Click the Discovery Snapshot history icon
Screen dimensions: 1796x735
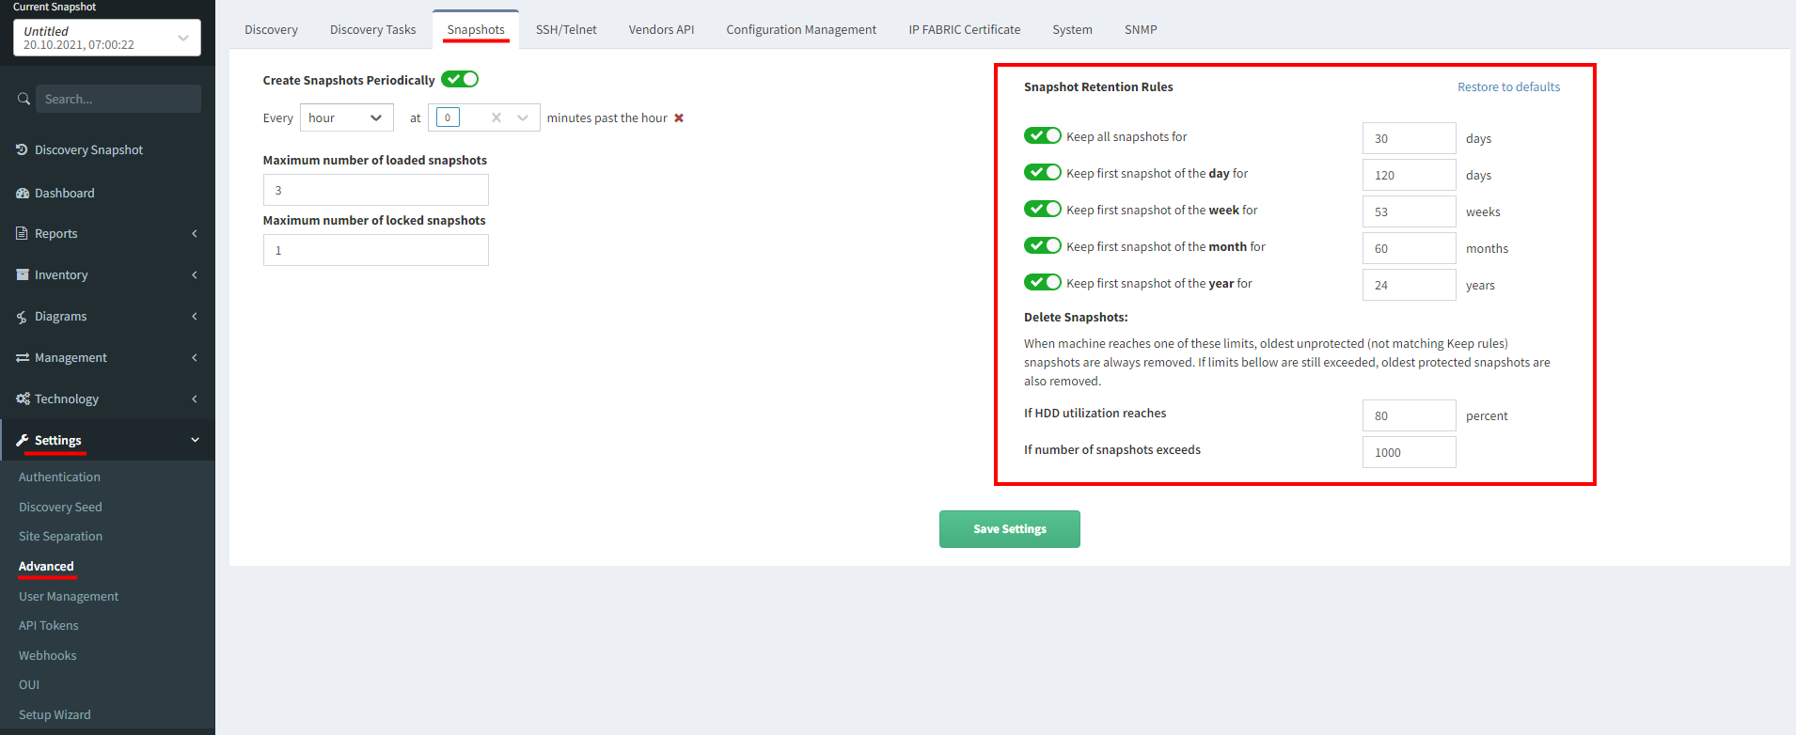(x=22, y=149)
